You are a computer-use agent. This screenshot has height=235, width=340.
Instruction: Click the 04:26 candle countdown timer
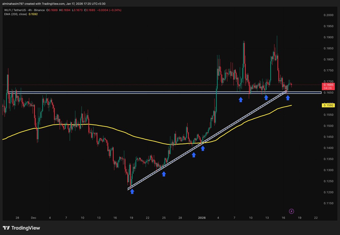[328, 88]
